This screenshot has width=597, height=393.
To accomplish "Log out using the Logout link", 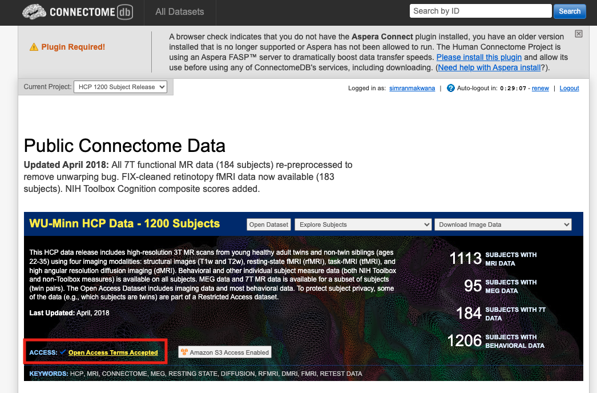I will point(569,88).
